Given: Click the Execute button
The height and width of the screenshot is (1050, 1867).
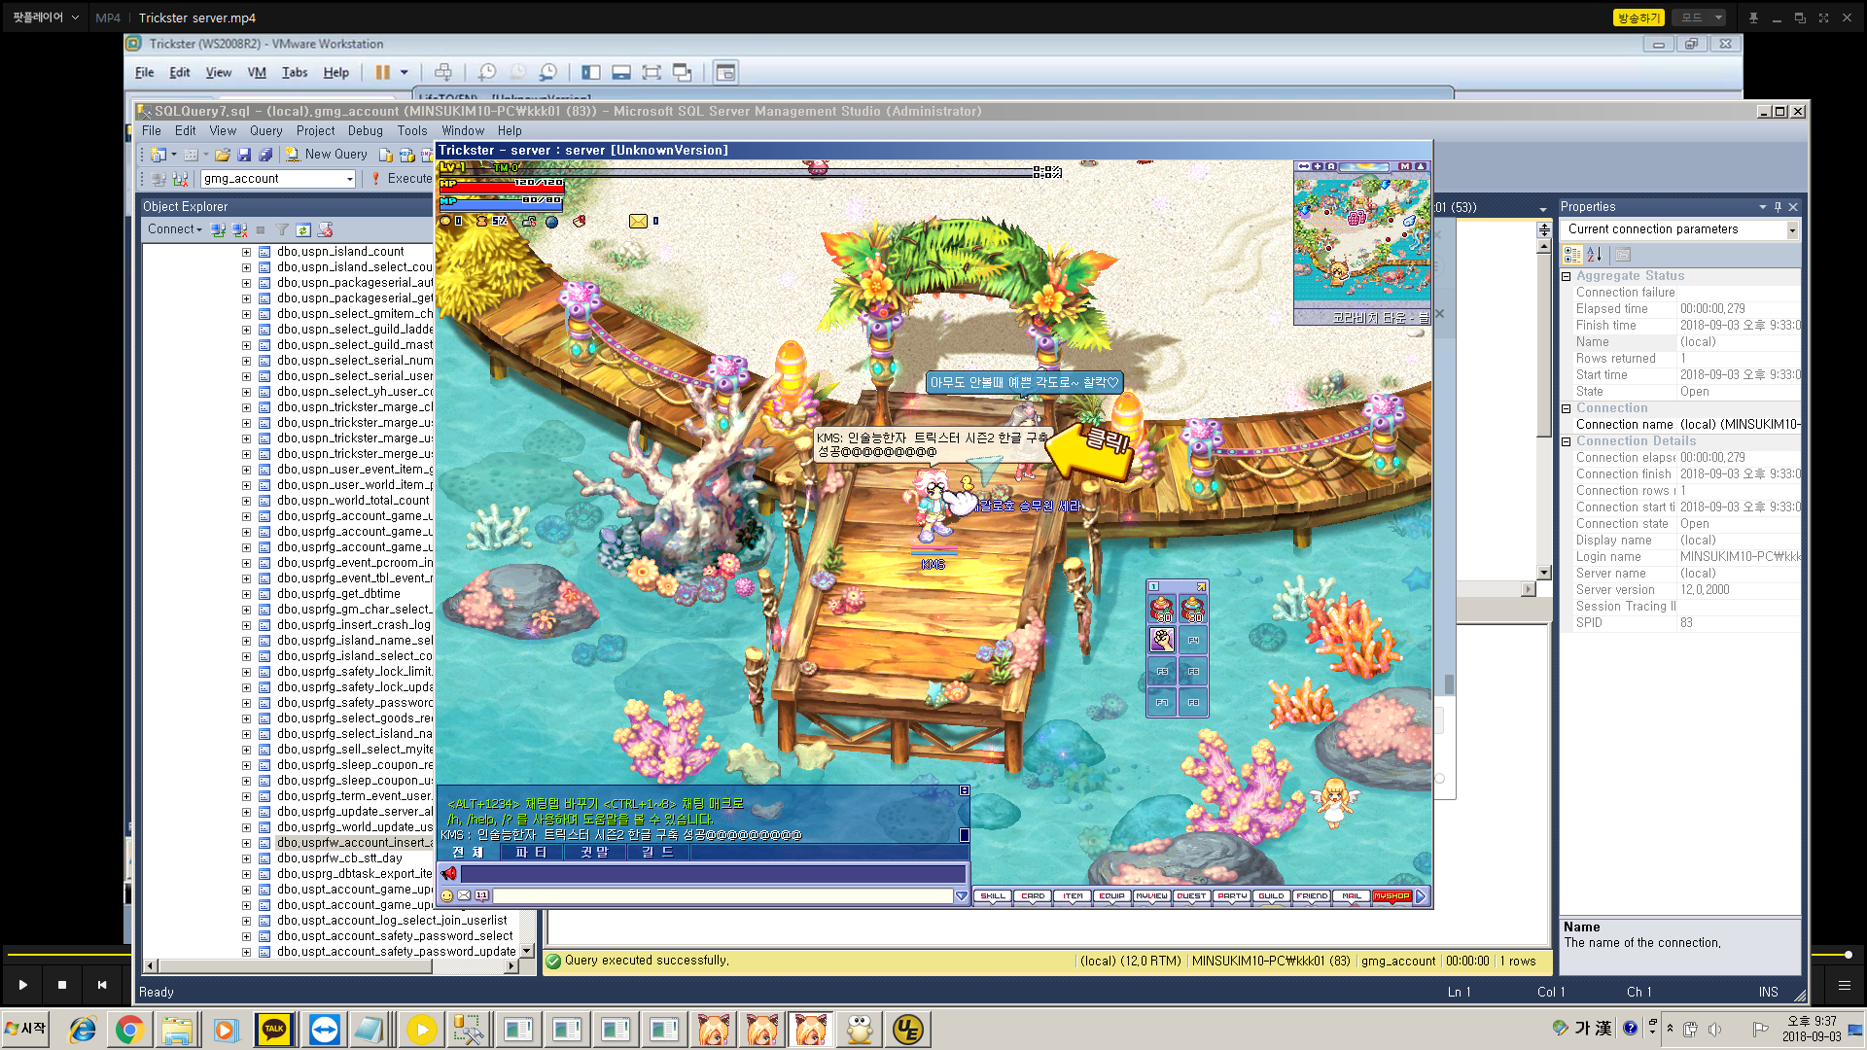Looking at the screenshot, I should click(402, 179).
